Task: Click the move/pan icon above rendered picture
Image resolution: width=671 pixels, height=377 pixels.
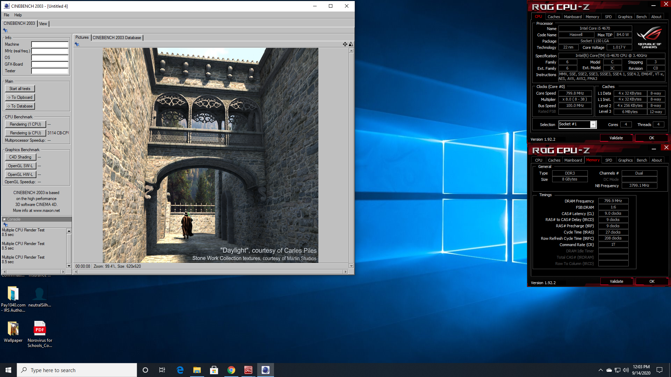Action: pos(345,44)
